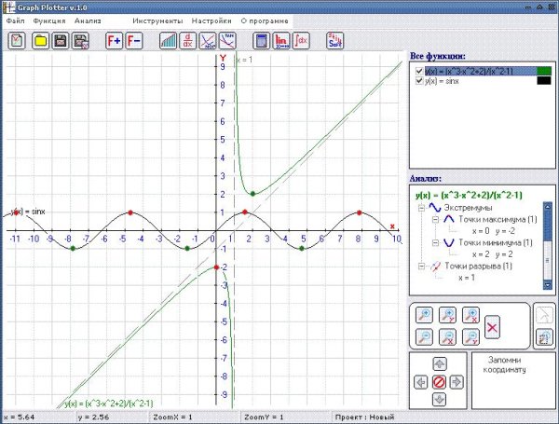Click the Save As floppy icon
559x424 pixels.
point(80,41)
